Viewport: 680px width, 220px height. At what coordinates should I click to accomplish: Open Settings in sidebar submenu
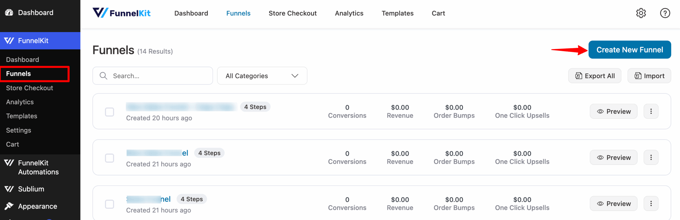coord(19,130)
